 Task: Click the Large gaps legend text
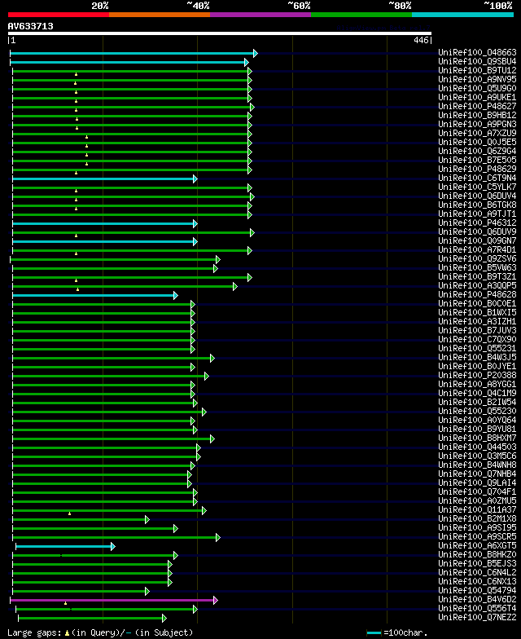pos(35,633)
